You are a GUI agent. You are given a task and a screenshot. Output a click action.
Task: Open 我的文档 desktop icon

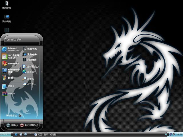[x=7, y=5]
